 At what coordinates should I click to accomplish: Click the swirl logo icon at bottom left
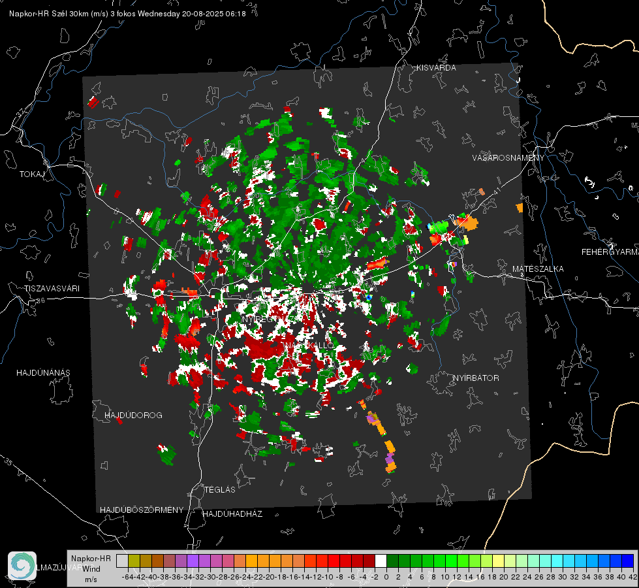click(x=22, y=566)
